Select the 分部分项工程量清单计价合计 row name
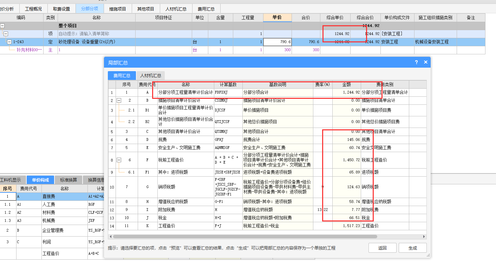The image size is (496, 266). 185,93
